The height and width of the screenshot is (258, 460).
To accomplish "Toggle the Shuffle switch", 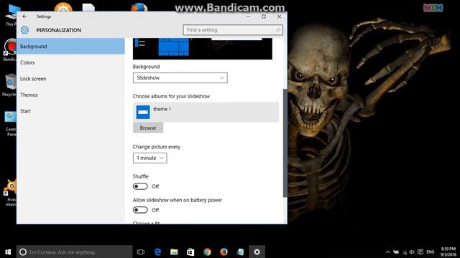I will click(x=140, y=186).
